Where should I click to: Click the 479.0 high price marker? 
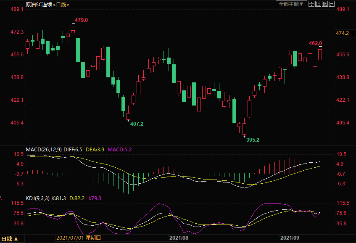pyautogui.click(x=82, y=20)
